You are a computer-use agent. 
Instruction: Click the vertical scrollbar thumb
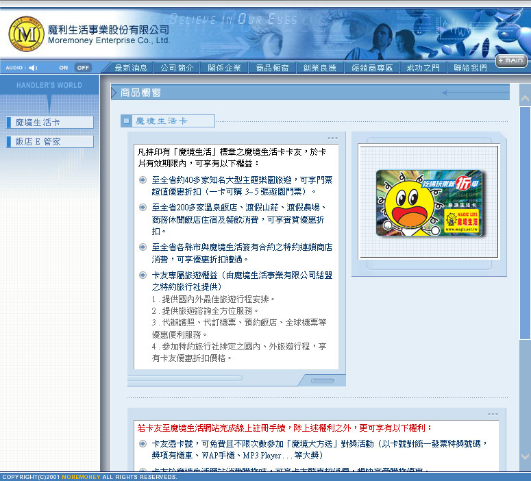[525, 223]
